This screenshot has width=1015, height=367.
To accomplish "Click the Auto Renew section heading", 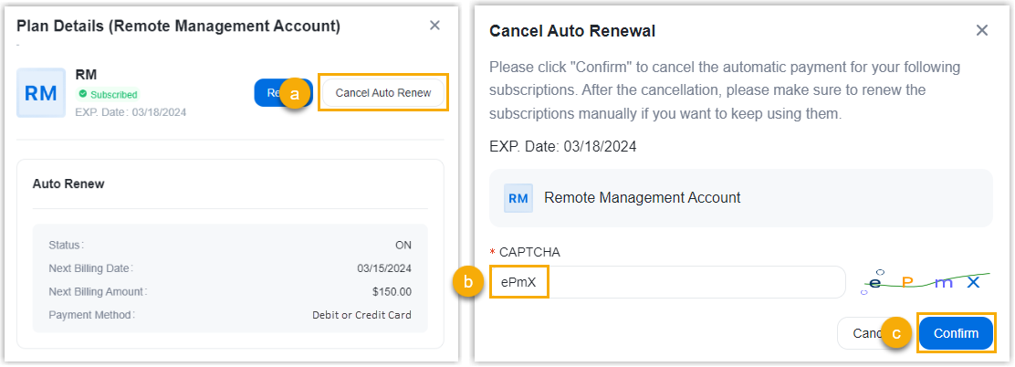I will pyautogui.click(x=68, y=183).
